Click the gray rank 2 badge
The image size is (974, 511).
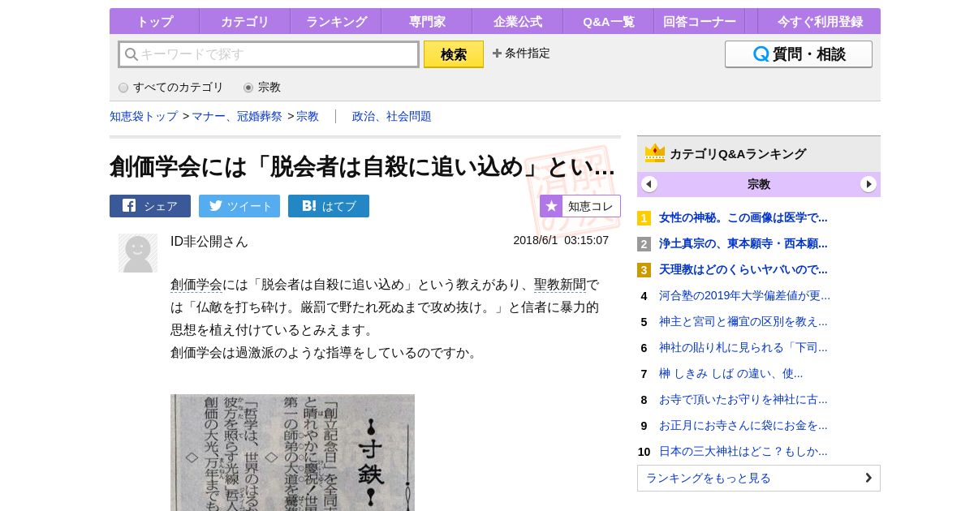[x=644, y=244]
